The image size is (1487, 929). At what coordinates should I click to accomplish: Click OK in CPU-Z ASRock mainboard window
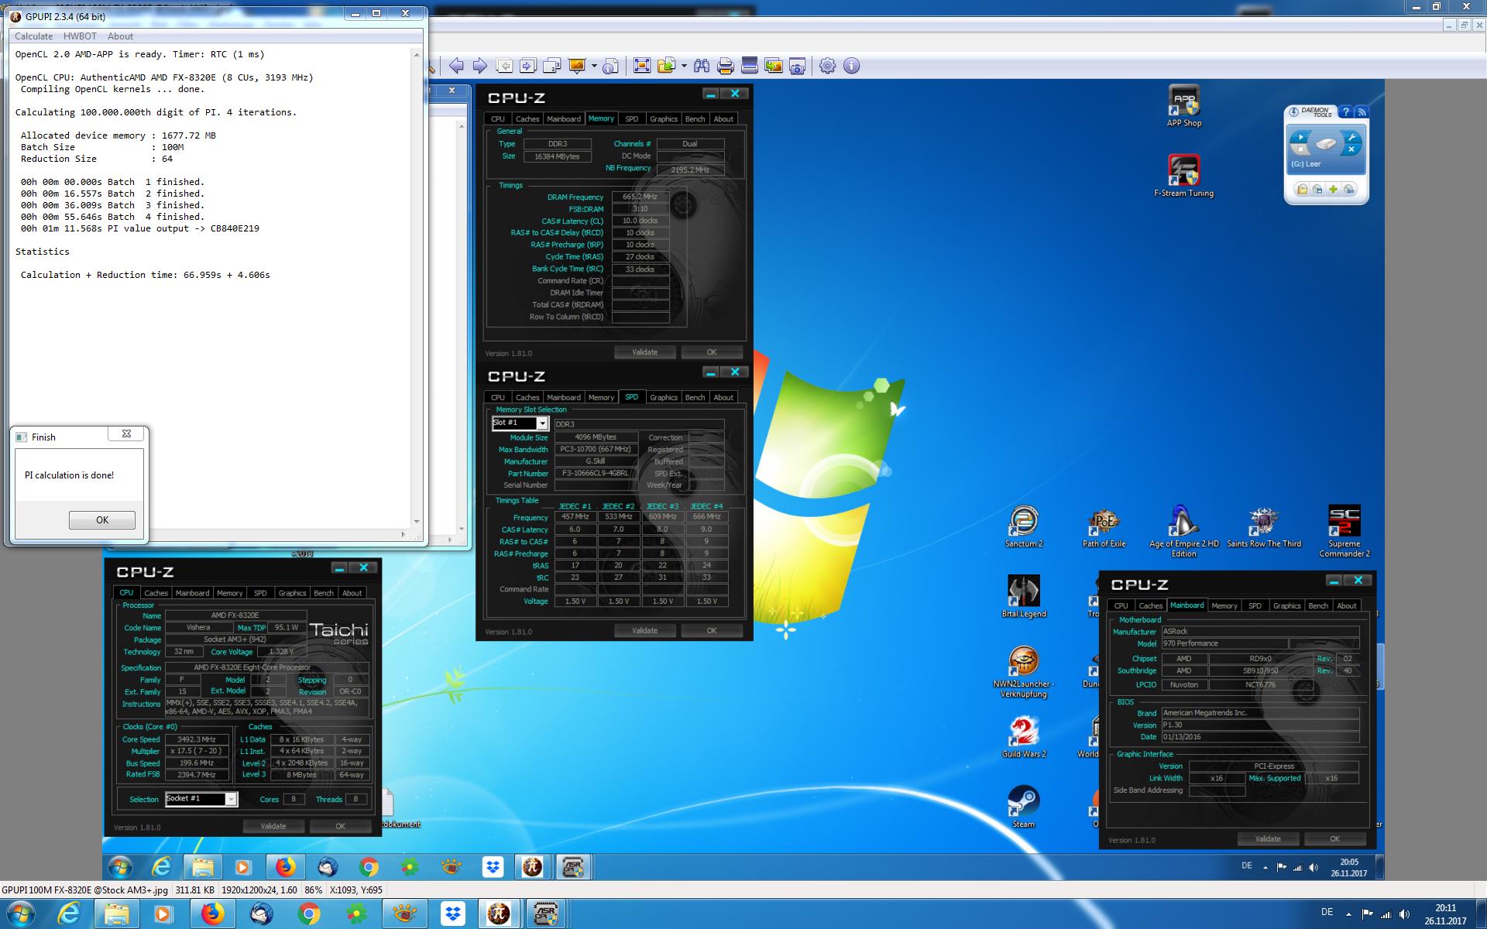point(1335,839)
